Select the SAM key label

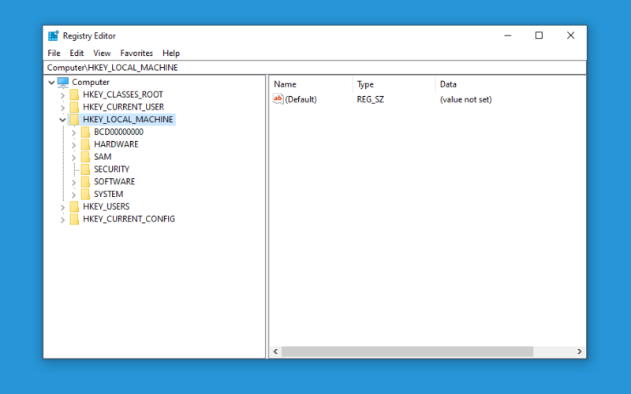[103, 157]
